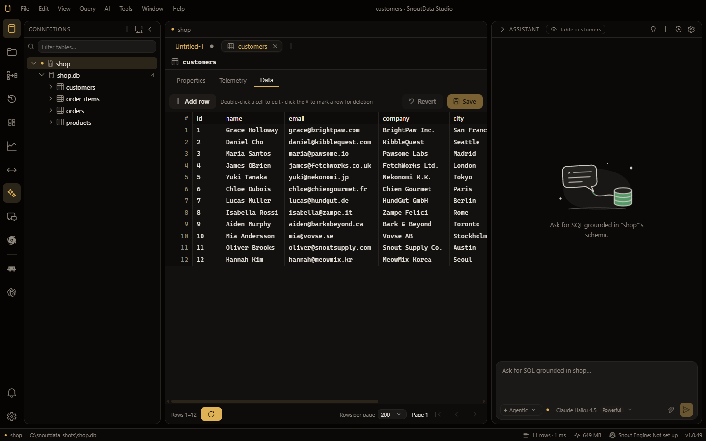The height and width of the screenshot is (441, 706).
Task: Expand the customers table in the tree
Action: coord(50,87)
